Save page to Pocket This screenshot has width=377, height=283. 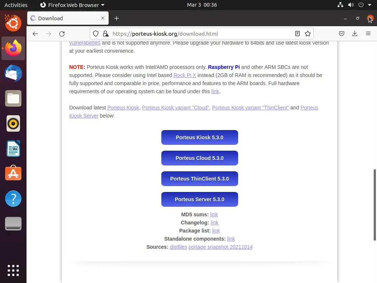(342, 34)
